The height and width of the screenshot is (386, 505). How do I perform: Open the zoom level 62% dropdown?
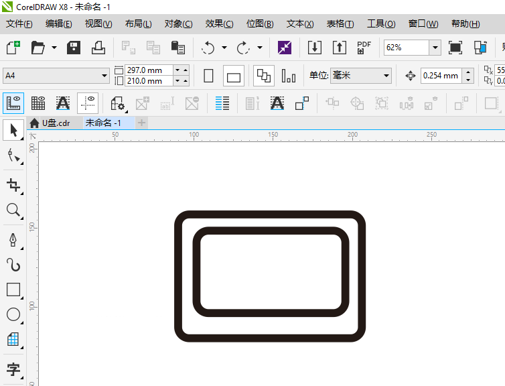click(x=435, y=48)
